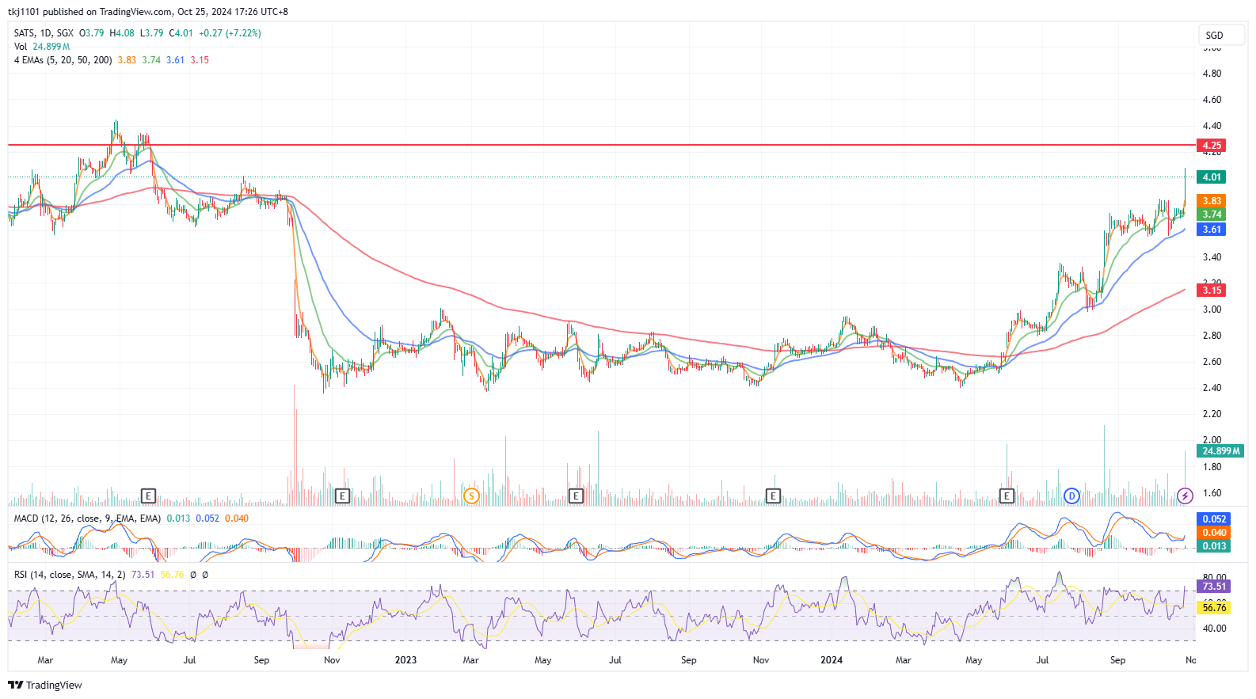Click red 3.15 value in EMAs legend
Viewport: 1256px width, 699px height.
pyautogui.click(x=200, y=60)
